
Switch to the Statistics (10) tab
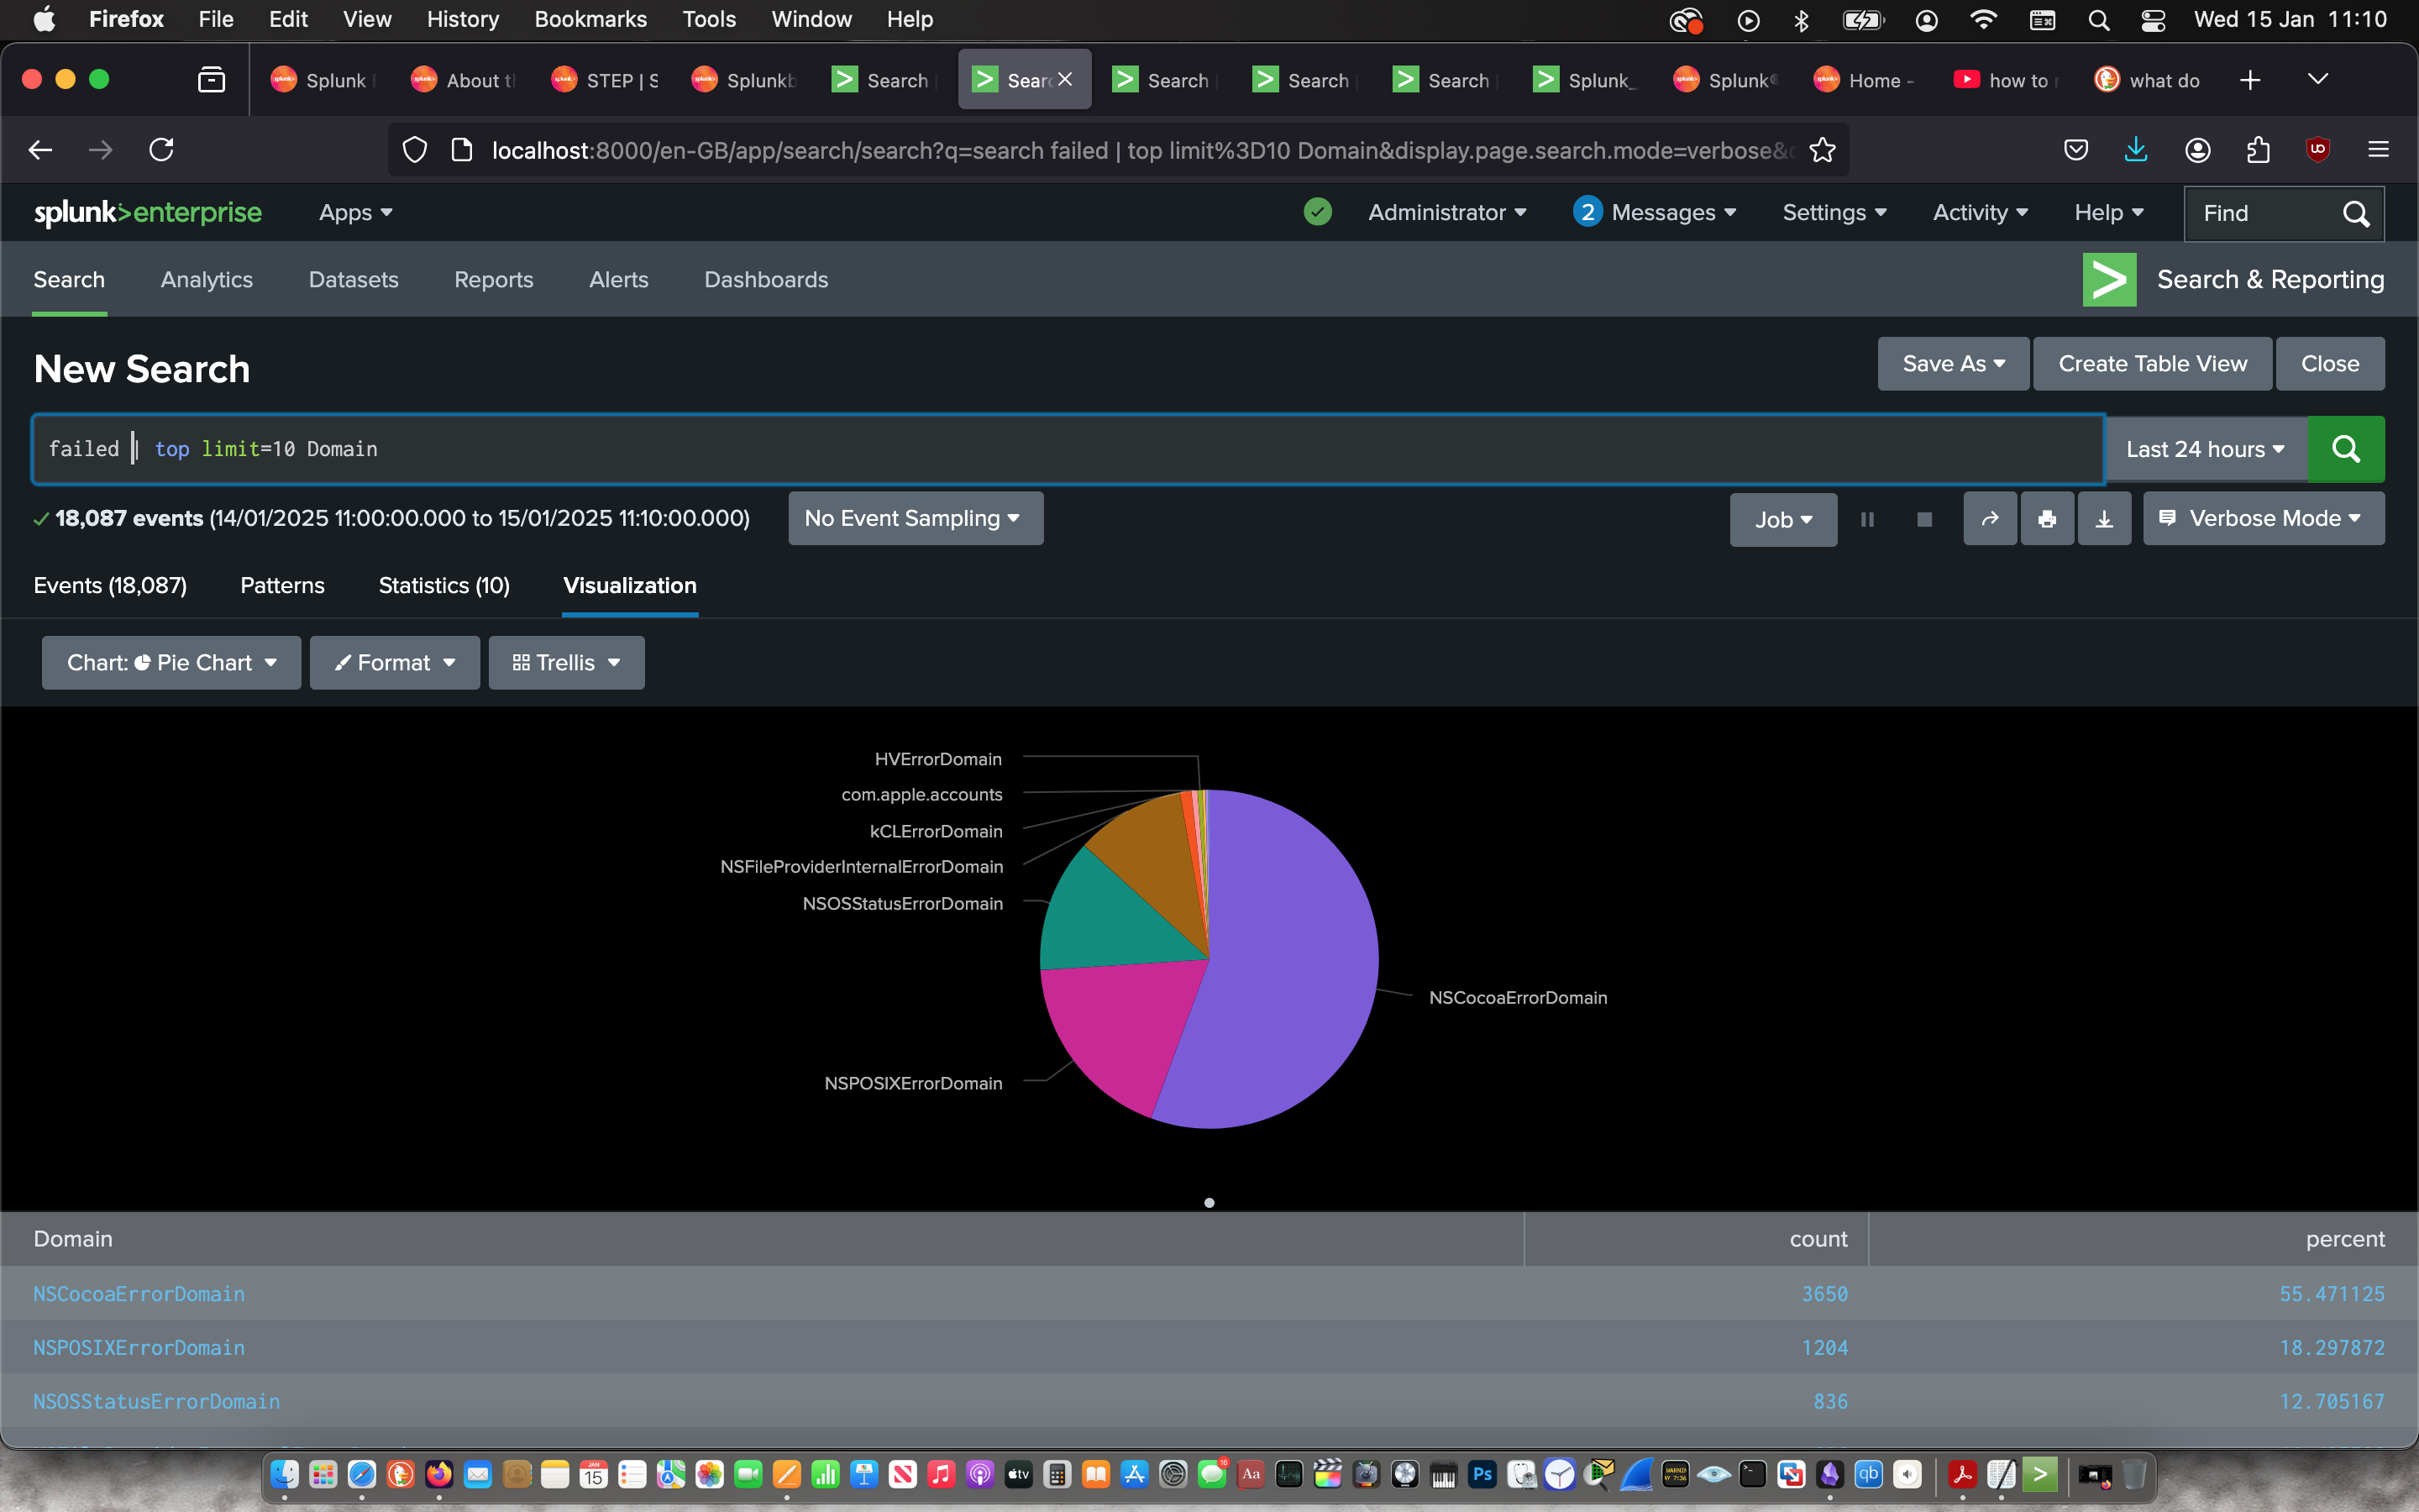pyautogui.click(x=443, y=585)
